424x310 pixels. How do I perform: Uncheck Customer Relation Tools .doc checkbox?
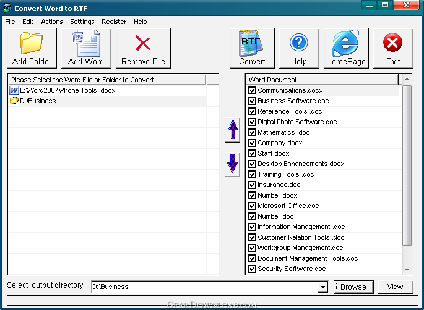pos(252,237)
